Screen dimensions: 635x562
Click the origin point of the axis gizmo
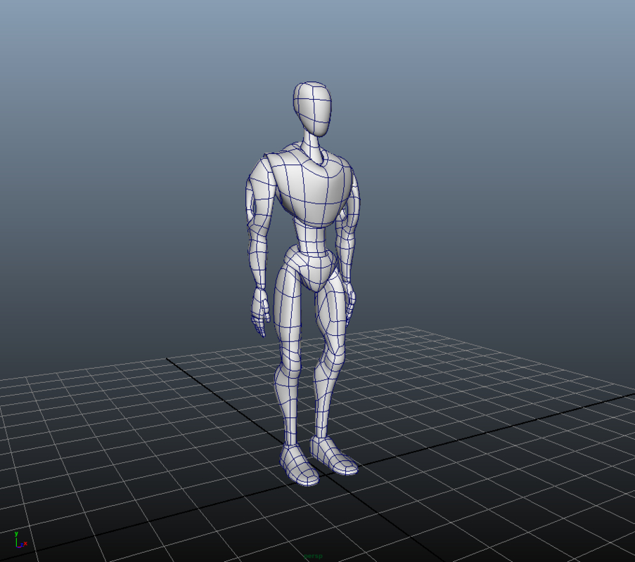[17, 547]
